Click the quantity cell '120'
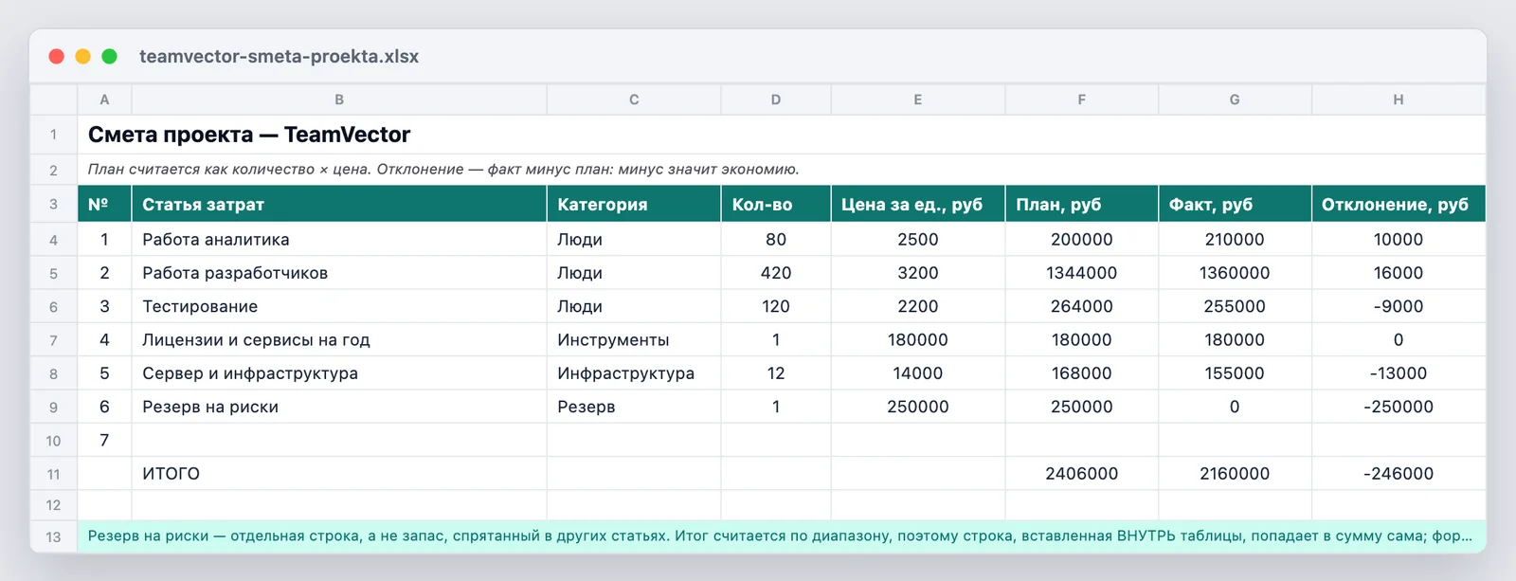This screenshot has width=1516, height=581. 776,306
